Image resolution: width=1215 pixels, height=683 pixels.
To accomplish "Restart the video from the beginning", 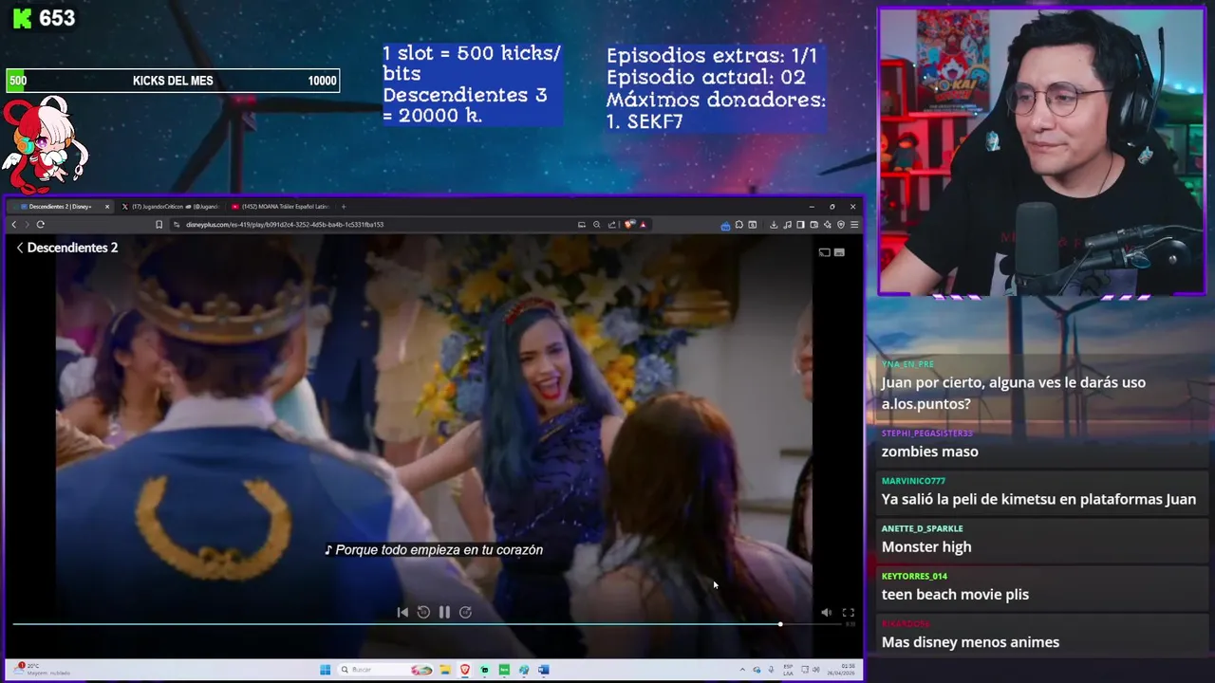I will [x=402, y=613].
